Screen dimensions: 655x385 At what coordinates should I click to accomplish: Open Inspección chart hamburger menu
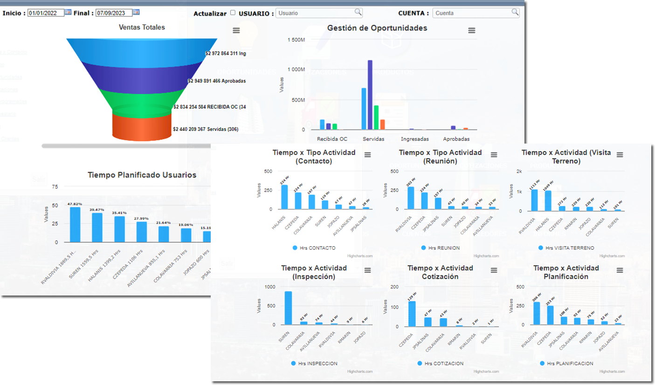(368, 270)
